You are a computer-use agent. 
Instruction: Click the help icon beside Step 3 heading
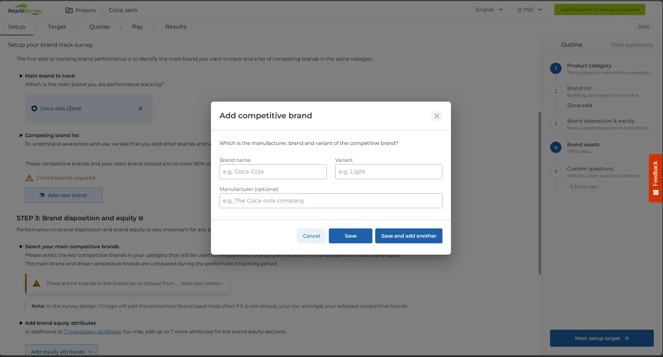click(141, 218)
